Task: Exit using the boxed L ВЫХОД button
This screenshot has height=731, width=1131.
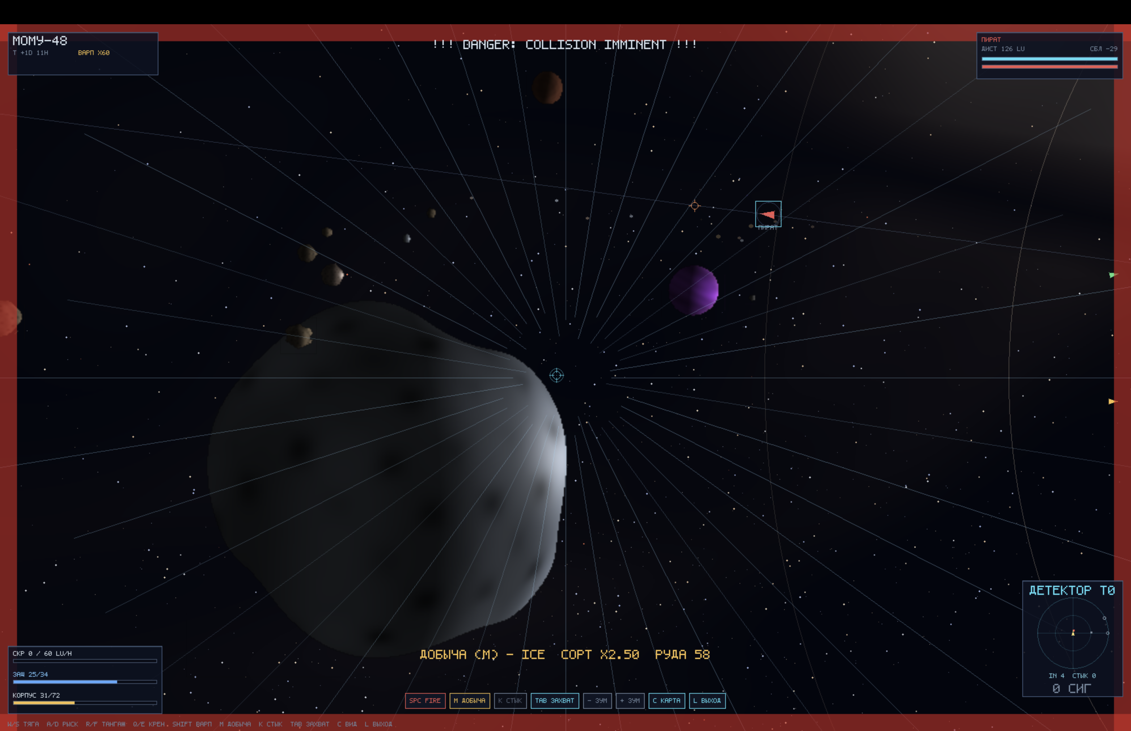Action: point(707,701)
